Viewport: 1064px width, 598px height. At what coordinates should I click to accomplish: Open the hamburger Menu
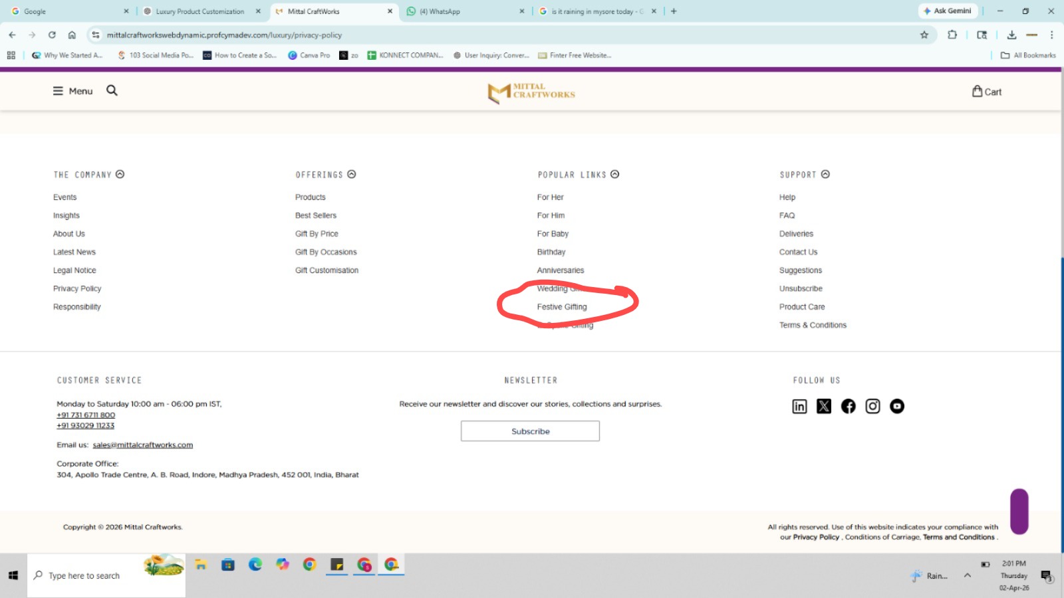(72, 91)
